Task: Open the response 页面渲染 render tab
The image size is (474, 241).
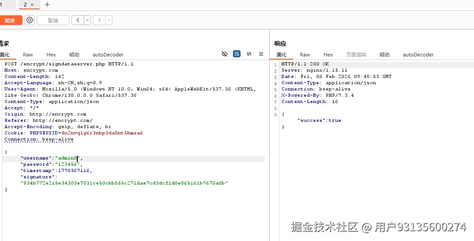Action: tap(356, 55)
